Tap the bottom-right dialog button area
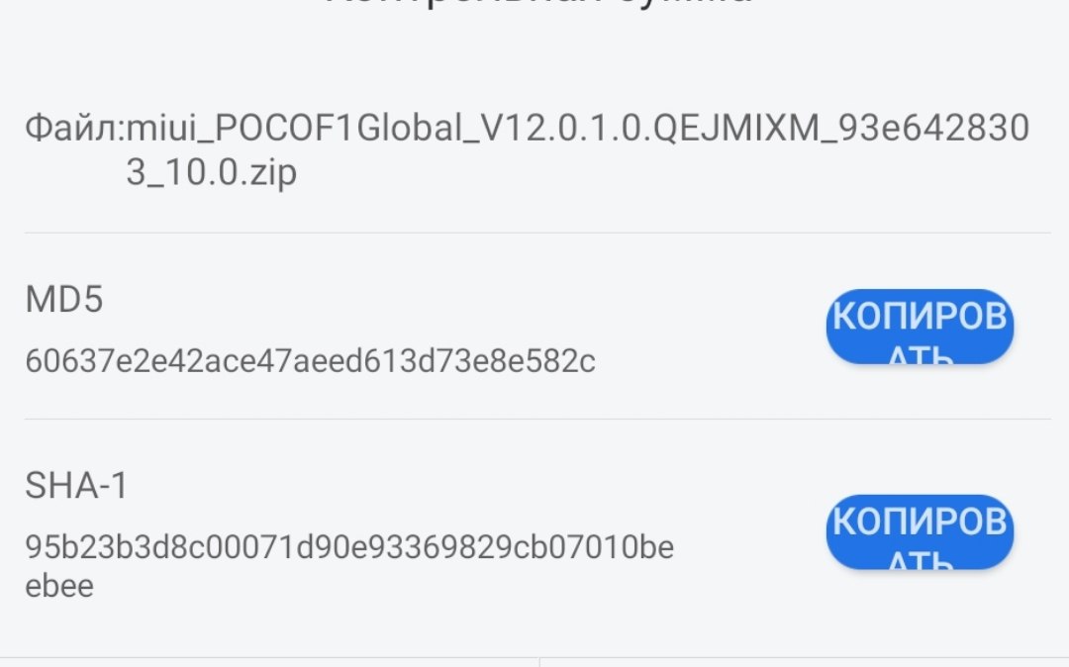 pyautogui.click(x=804, y=663)
